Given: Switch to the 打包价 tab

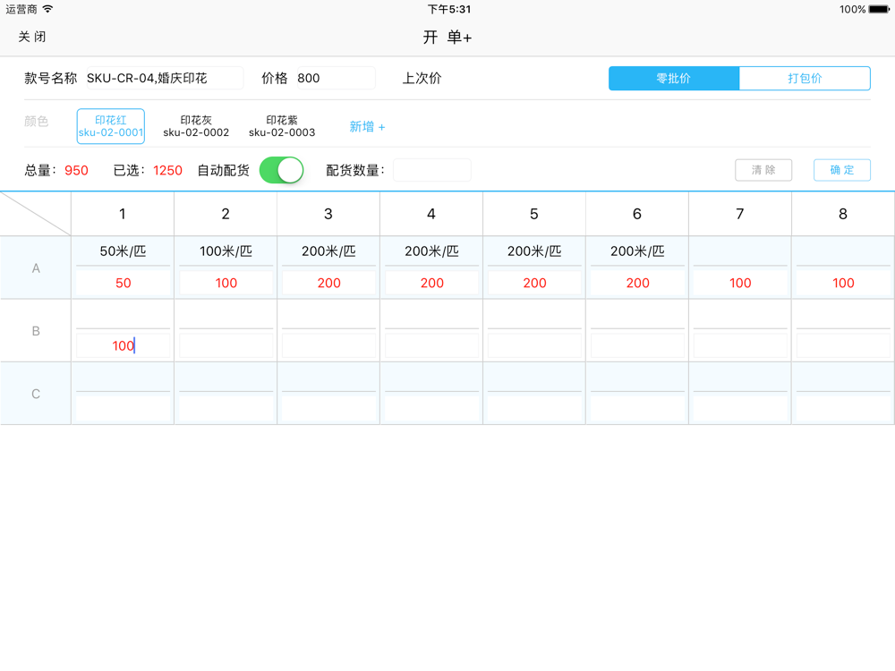Looking at the screenshot, I should [805, 78].
